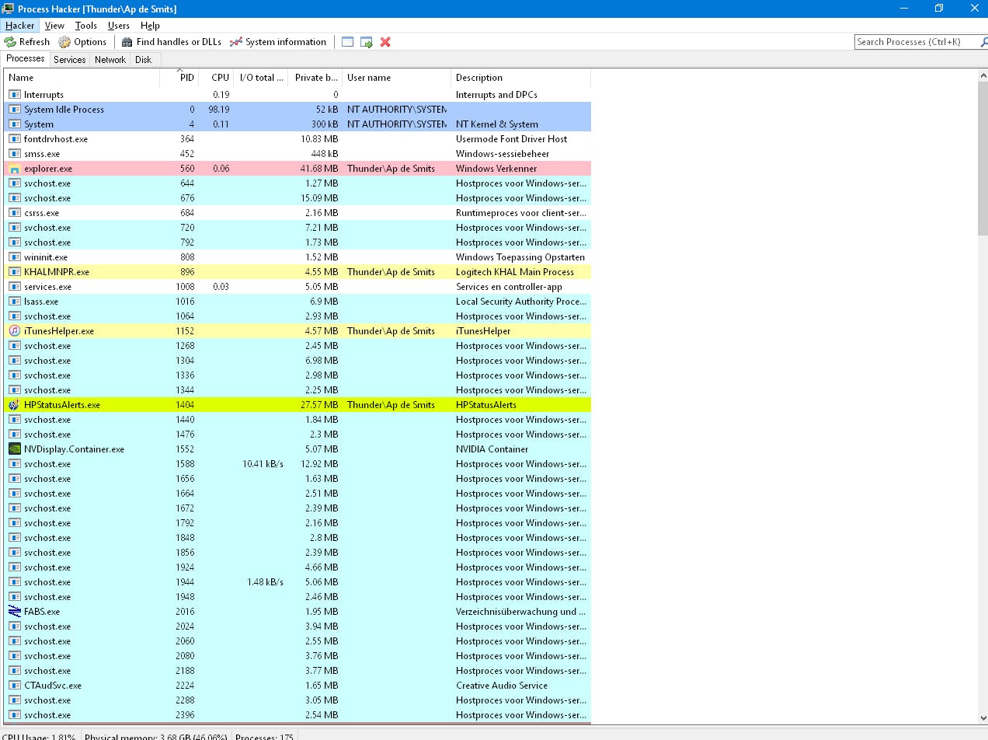
Task: Click the NVDisplay.Container.exe green icon
Action: (x=14, y=449)
